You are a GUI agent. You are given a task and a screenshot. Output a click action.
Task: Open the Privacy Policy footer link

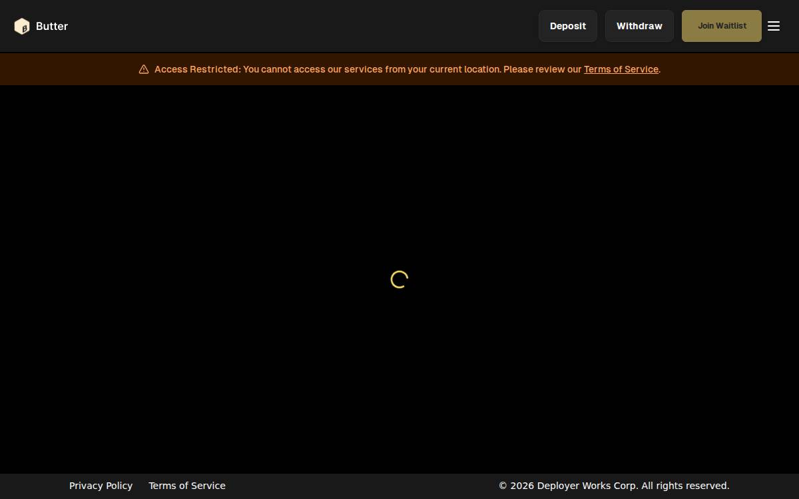(x=101, y=486)
